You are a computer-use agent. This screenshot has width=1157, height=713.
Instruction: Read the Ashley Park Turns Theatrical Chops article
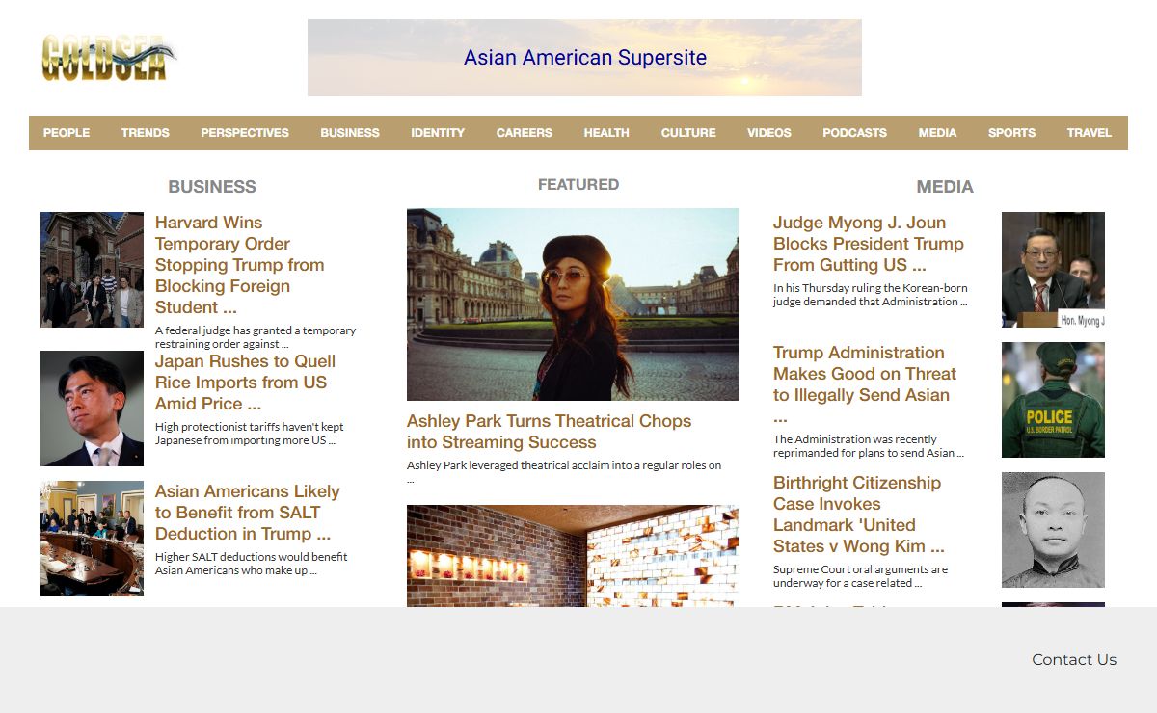pos(550,432)
